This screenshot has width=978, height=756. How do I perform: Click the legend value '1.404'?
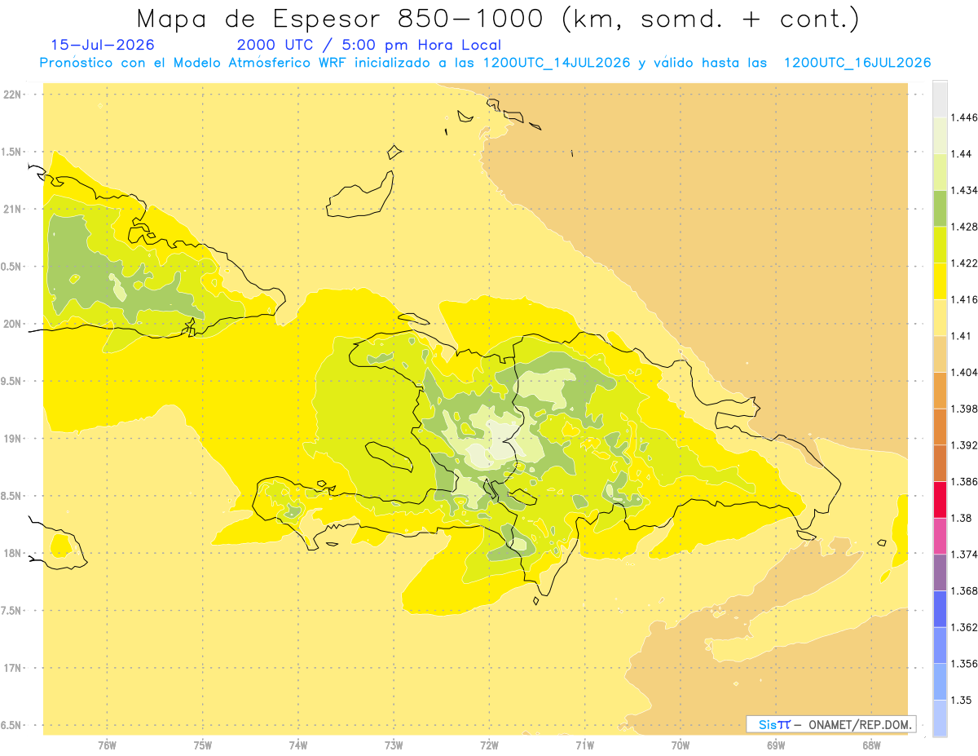pyautogui.click(x=965, y=373)
